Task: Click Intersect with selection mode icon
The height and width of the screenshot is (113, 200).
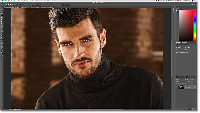Action: coord(13,5)
